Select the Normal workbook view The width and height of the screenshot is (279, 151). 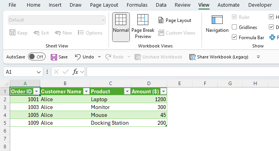[121, 27]
